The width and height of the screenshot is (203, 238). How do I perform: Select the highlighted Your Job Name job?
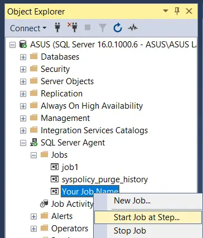click(x=90, y=191)
